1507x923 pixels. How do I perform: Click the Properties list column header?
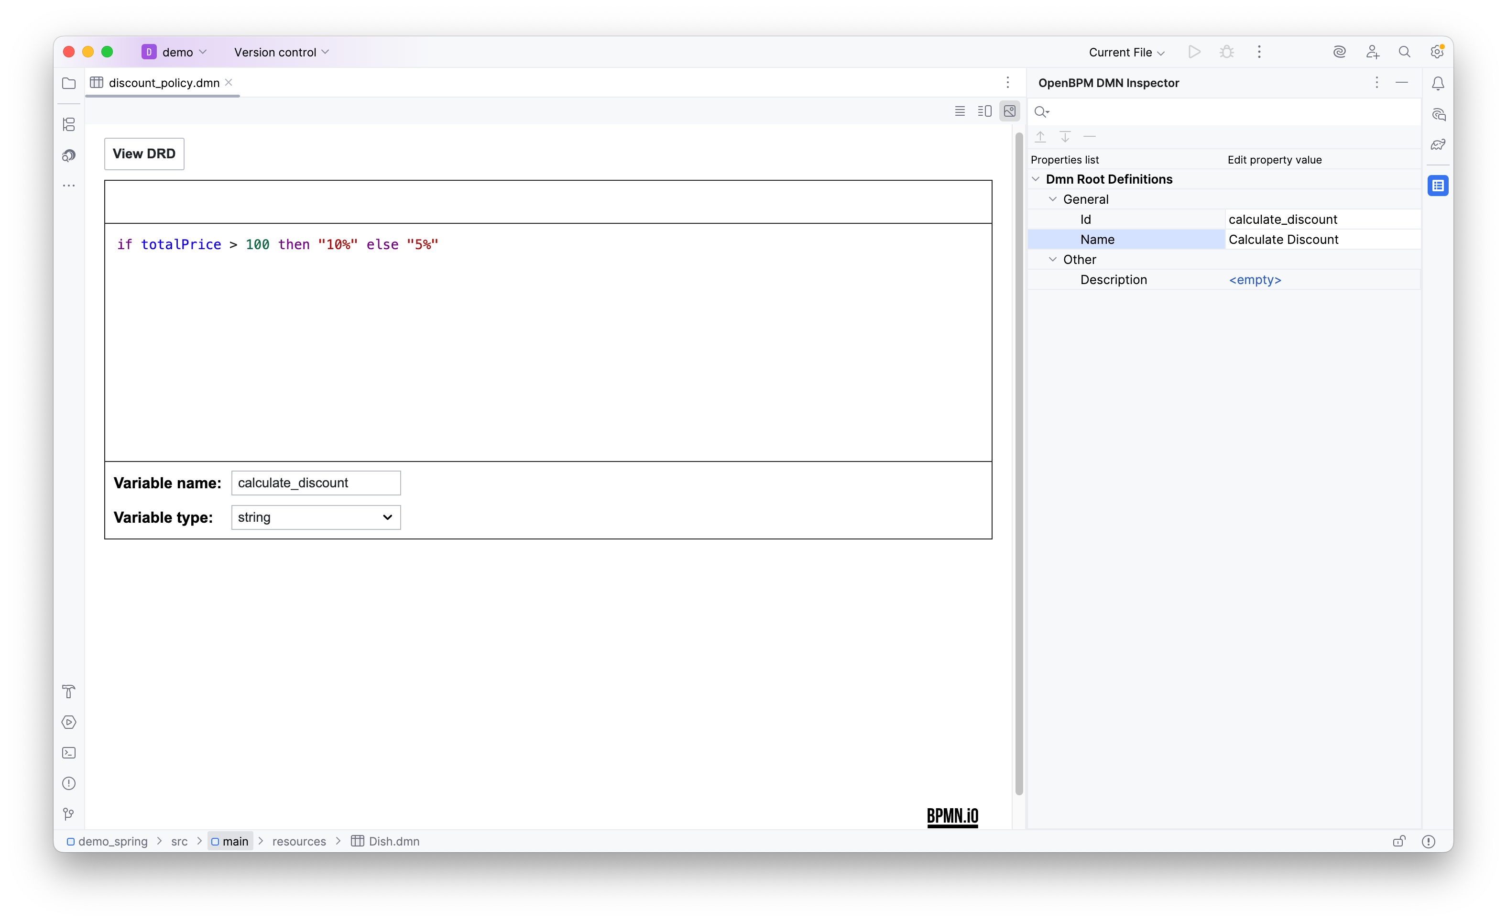[1065, 160]
